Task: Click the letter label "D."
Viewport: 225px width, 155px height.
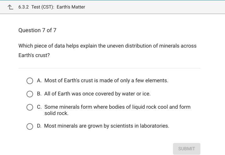Action: [x=39, y=126]
